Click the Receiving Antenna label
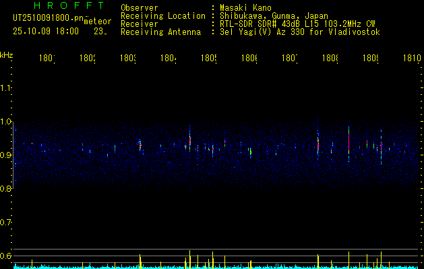The width and height of the screenshot is (424, 269). click(x=160, y=32)
